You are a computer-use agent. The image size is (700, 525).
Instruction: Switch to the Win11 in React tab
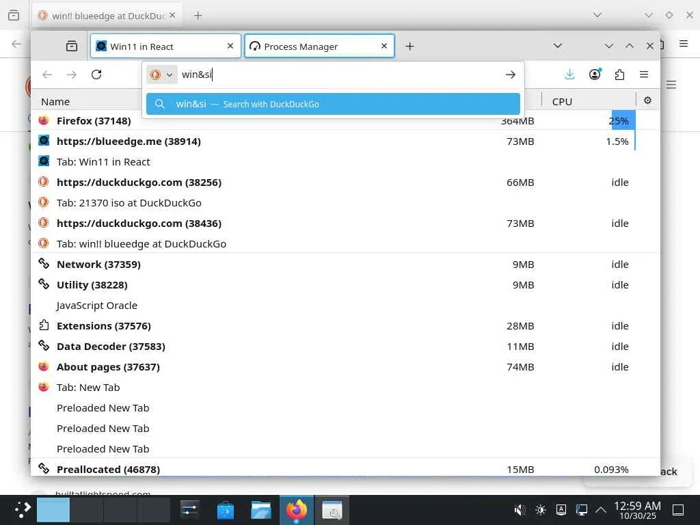(165, 46)
